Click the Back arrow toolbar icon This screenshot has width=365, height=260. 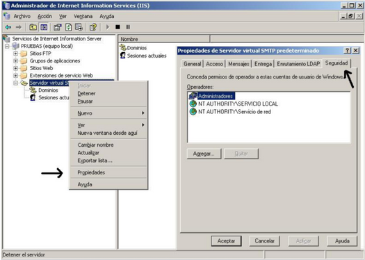[x=8, y=27]
